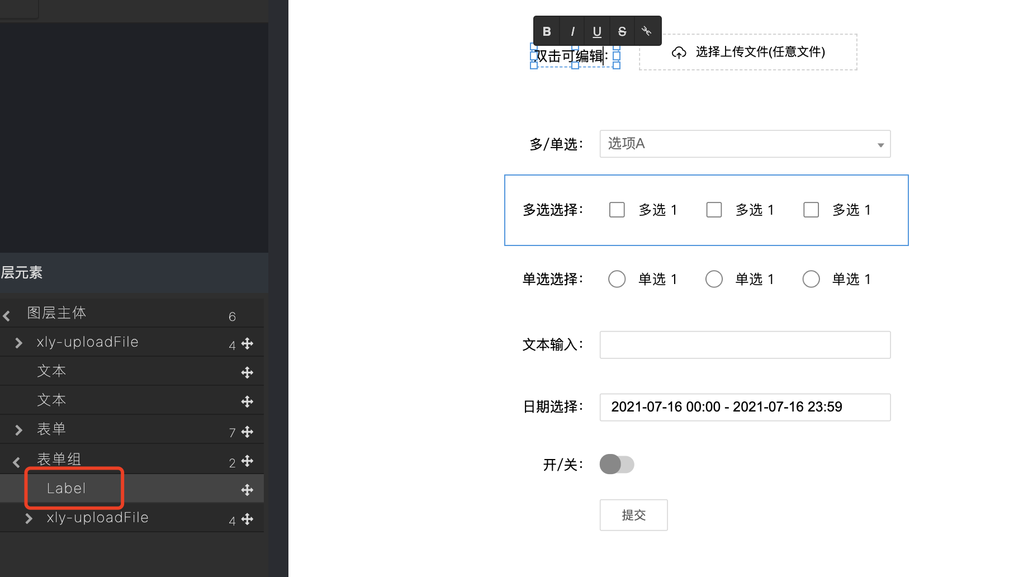Open the 选项A dropdown

[745, 144]
